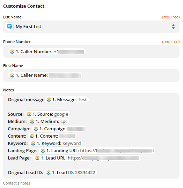Viewport: 183px width, 188px height.
Task: Click the Landing URL pill icon
Action: [43, 150]
